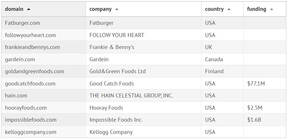The image size is (289, 139).
Task: Click the gardein.com domain cell
Action: 20,59
